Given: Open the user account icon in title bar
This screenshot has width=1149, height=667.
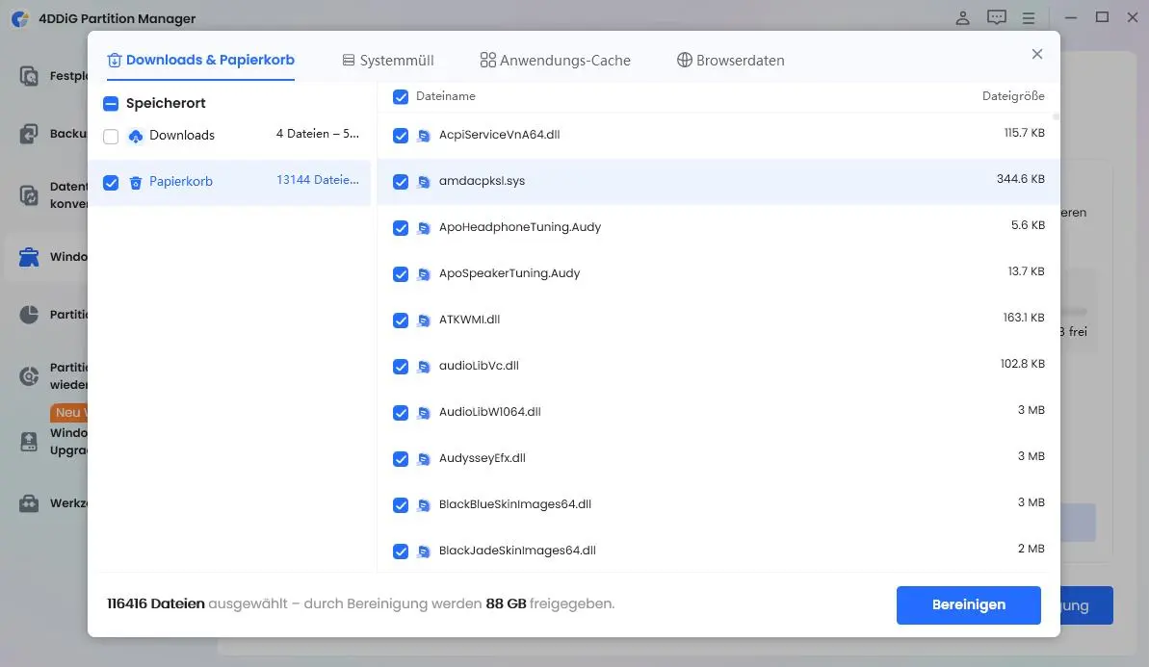Looking at the screenshot, I should point(962,18).
